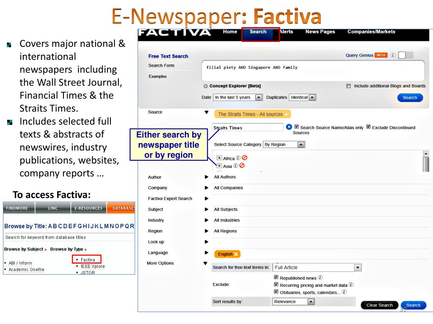Select the E-RESOURCES tab

(x=88, y=208)
